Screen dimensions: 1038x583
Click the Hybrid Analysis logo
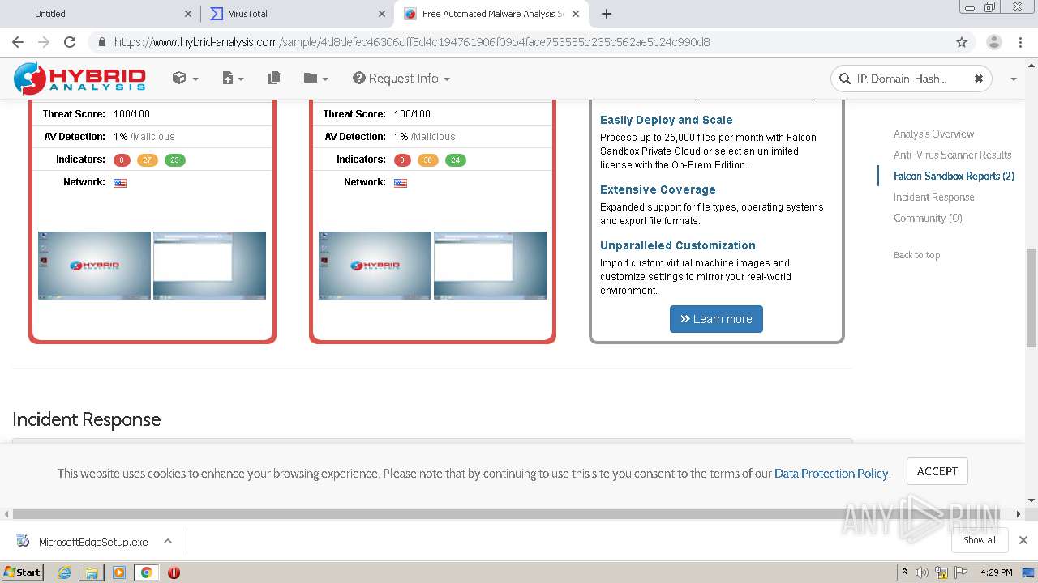coord(79,79)
